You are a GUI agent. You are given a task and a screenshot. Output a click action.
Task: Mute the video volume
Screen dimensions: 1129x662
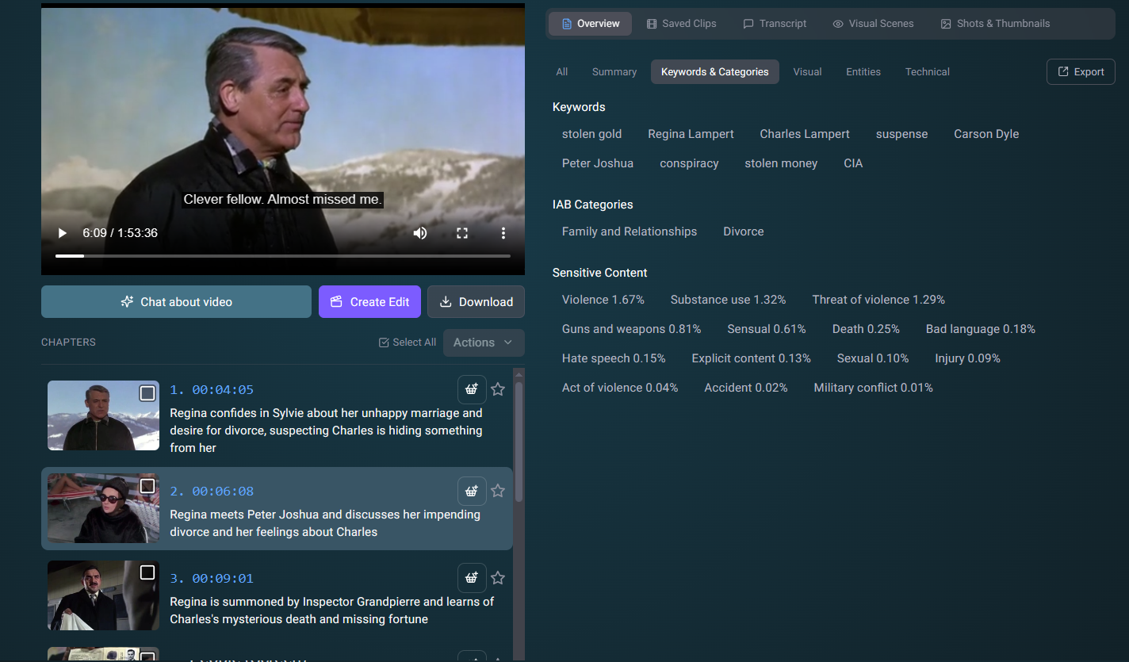pyautogui.click(x=420, y=233)
